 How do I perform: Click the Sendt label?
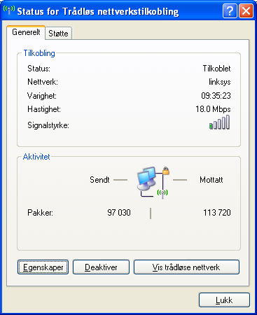pos(99,180)
